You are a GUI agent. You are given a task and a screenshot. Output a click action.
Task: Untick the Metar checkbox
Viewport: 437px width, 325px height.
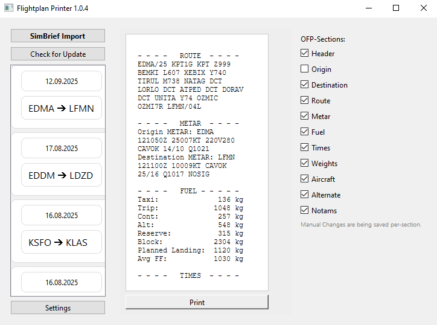click(x=305, y=116)
